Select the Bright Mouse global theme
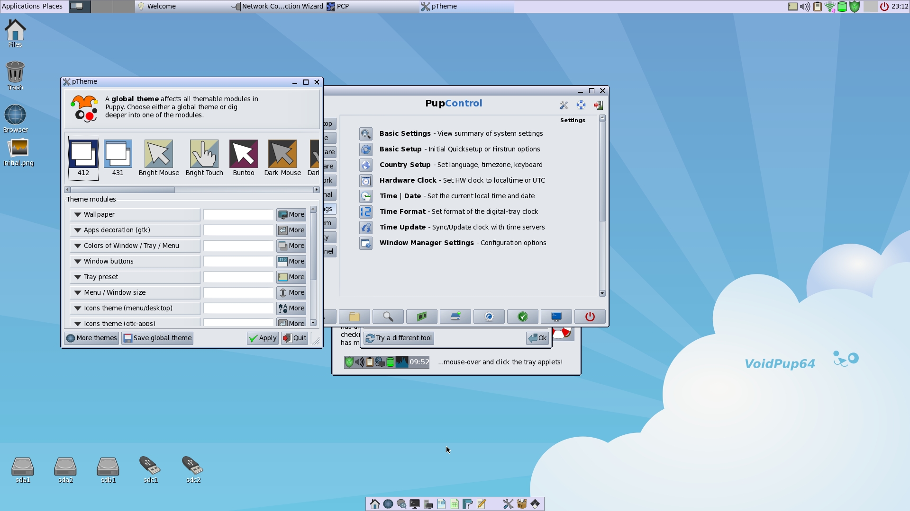The image size is (910, 511). pyautogui.click(x=158, y=154)
